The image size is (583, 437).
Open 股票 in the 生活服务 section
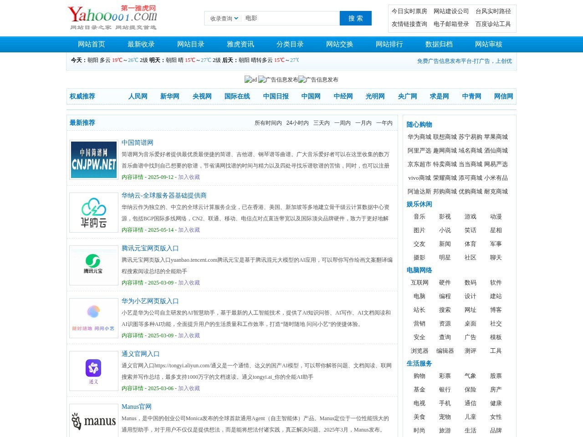click(x=496, y=376)
